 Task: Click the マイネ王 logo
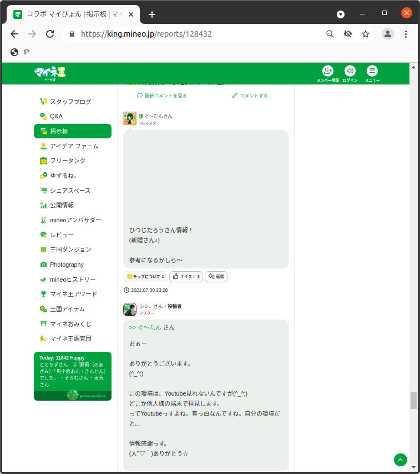coord(50,73)
